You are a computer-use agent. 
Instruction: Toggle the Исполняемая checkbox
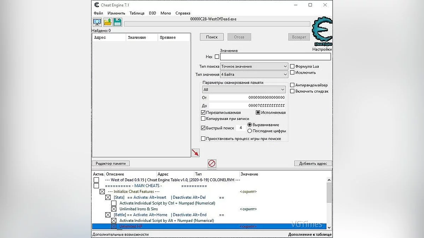(x=258, y=112)
